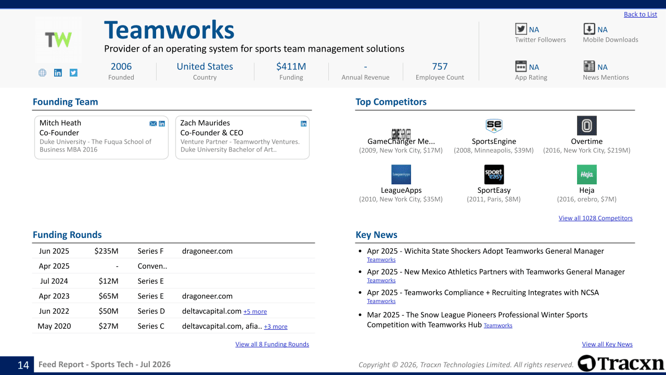Click the 2006 Founded value
Image resolution: width=666 pixels, height=375 pixels.
click(121, 66)
